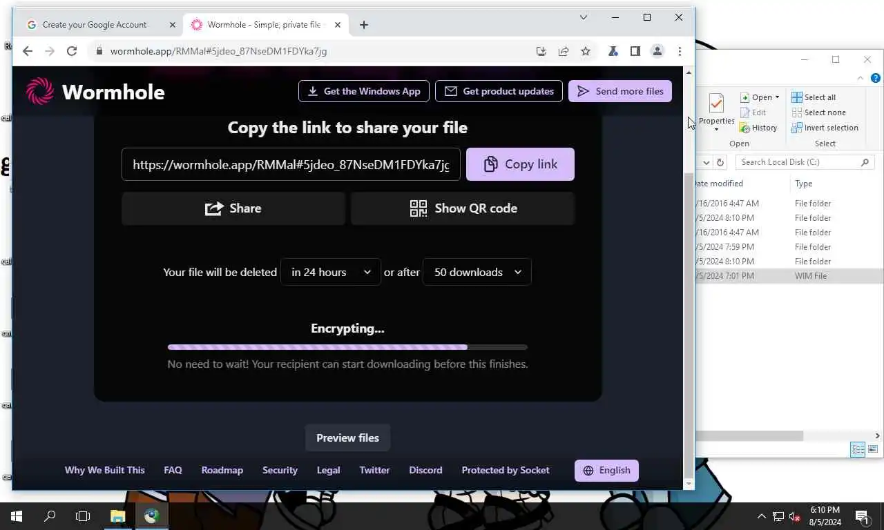Screen dimensions: 884x530
Task: Open the tab search chevron
Action: point(583,17)
